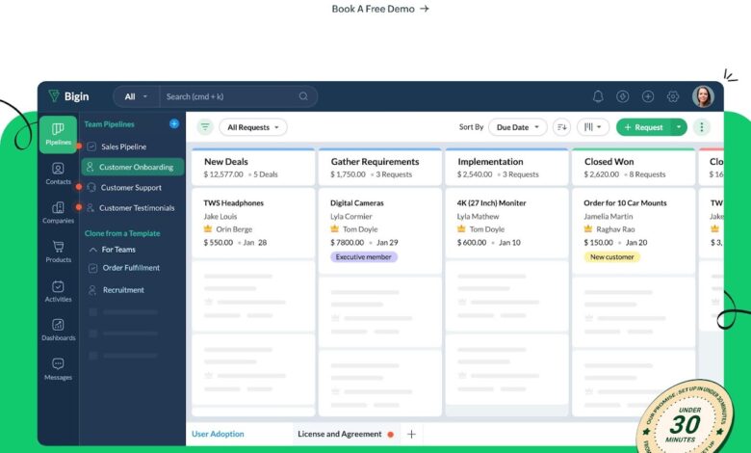The width and height of the screenshot is (751, 453).
Task: Open the Due Date sort dropdown
Action: [x=517, y=127]
